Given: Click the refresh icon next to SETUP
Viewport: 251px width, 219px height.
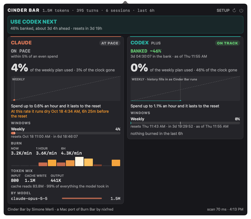Looking at the screenshot, I should 234,10.
